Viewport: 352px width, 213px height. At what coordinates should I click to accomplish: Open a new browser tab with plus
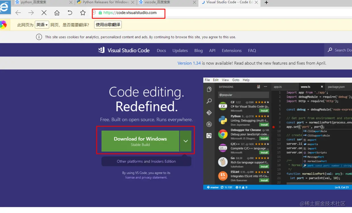click(266, 3)
